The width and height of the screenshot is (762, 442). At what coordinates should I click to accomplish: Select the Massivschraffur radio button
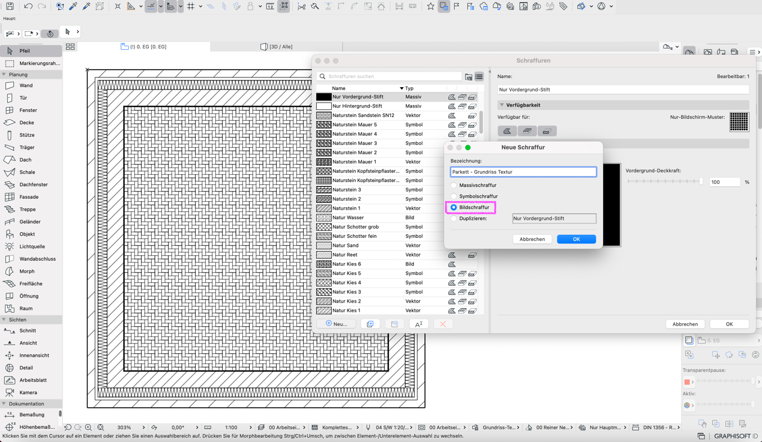click(454, 185)
